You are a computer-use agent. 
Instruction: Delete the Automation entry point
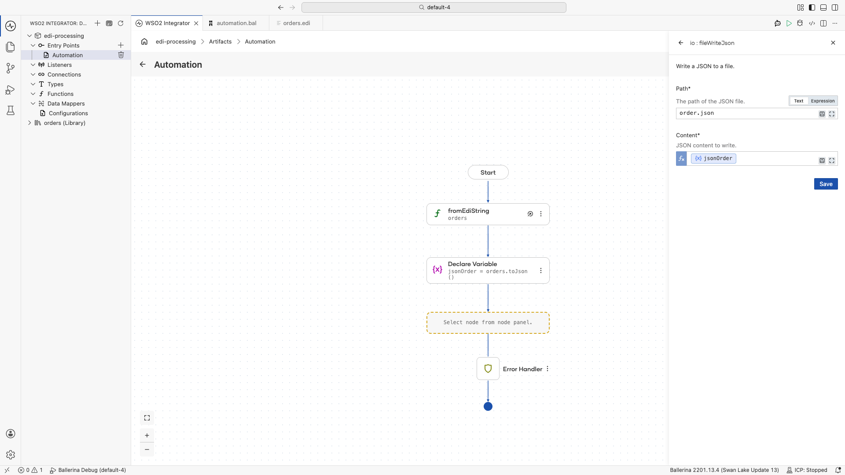tap(121, 55)
